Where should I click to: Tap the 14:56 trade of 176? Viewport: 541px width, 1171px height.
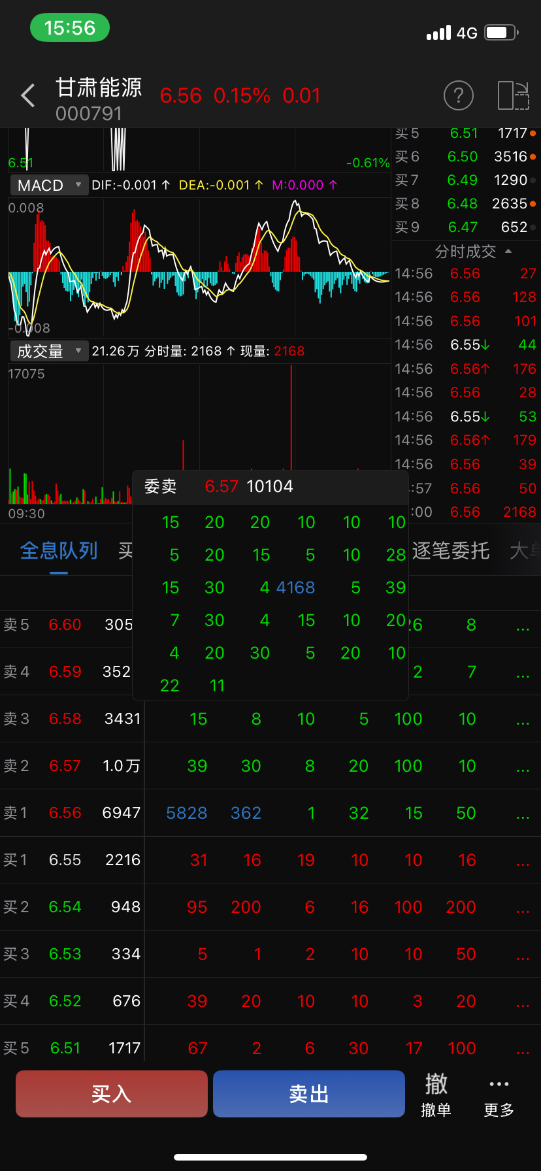525,369
